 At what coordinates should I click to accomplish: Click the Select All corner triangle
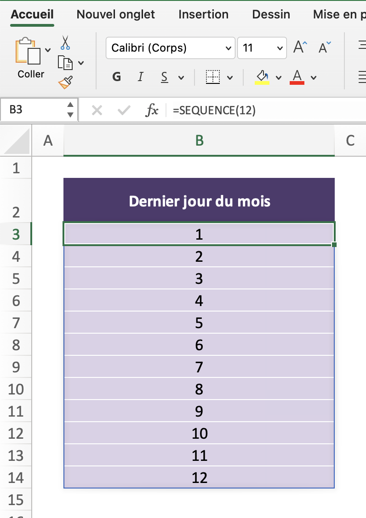tap(16, 141)
